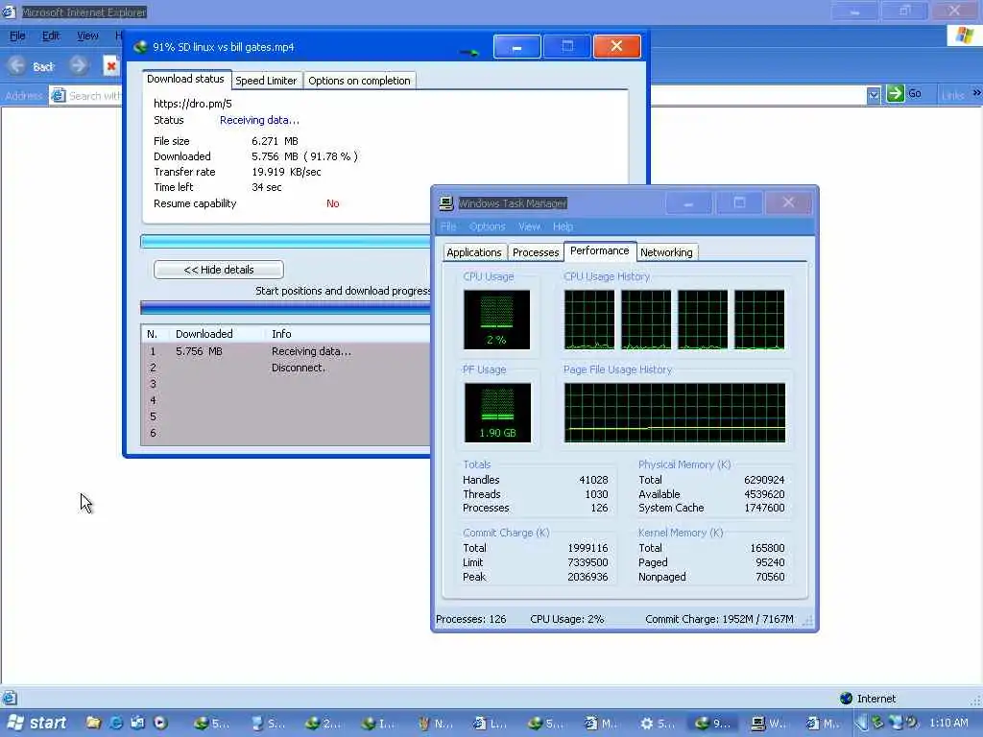Open the Task Manager File menu
Image resolution: width=983 pixels, height=737 pixels.
448,226
